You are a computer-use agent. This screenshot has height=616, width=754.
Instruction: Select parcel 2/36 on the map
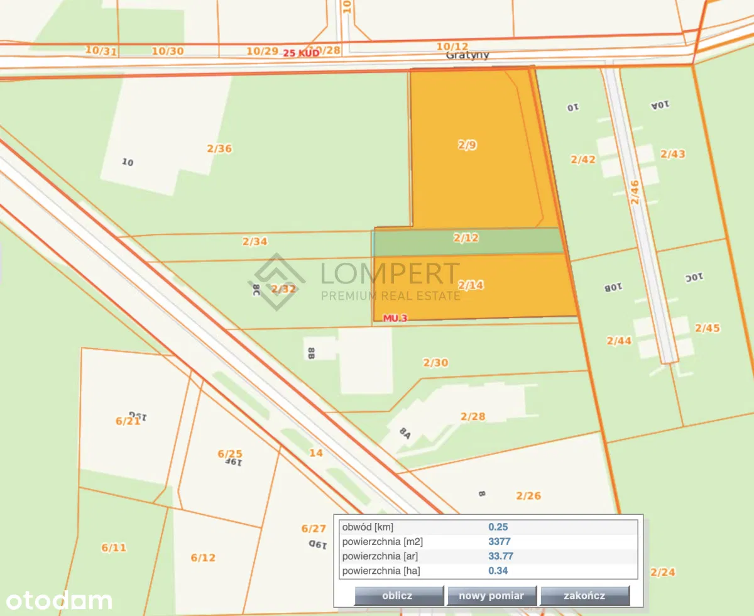pos(219,149)
